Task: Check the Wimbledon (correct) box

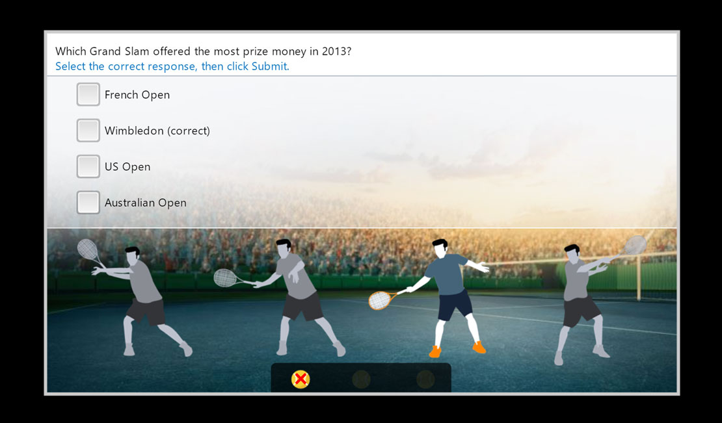Action: coord(88,130)
